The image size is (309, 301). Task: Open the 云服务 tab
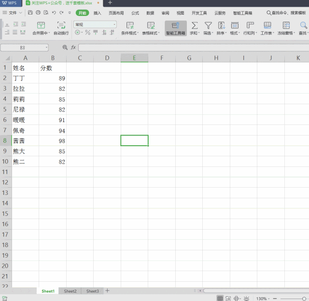point(220,13)
